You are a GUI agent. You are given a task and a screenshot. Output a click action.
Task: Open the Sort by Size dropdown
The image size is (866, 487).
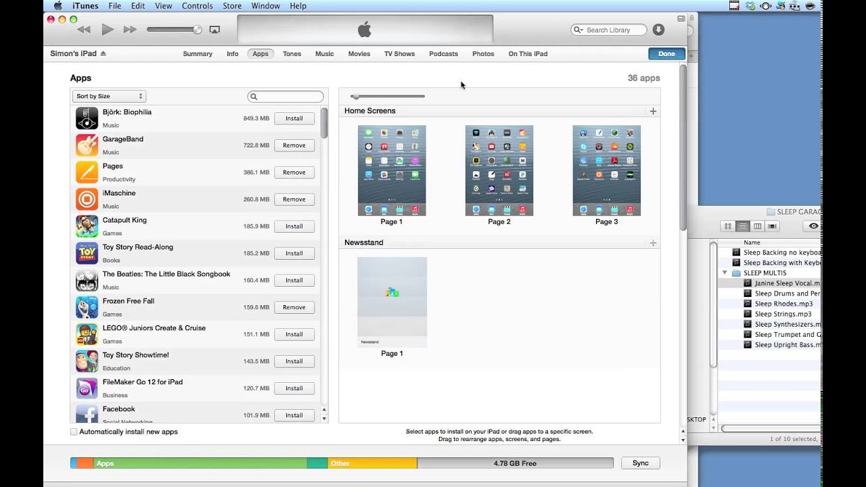click(109, 96)
